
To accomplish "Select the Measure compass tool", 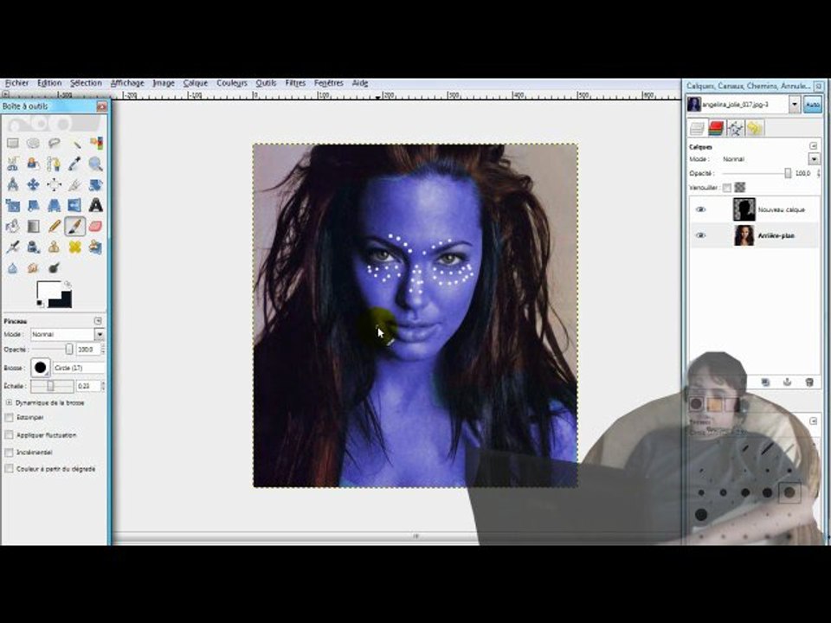I will click(x=13, y=184).
